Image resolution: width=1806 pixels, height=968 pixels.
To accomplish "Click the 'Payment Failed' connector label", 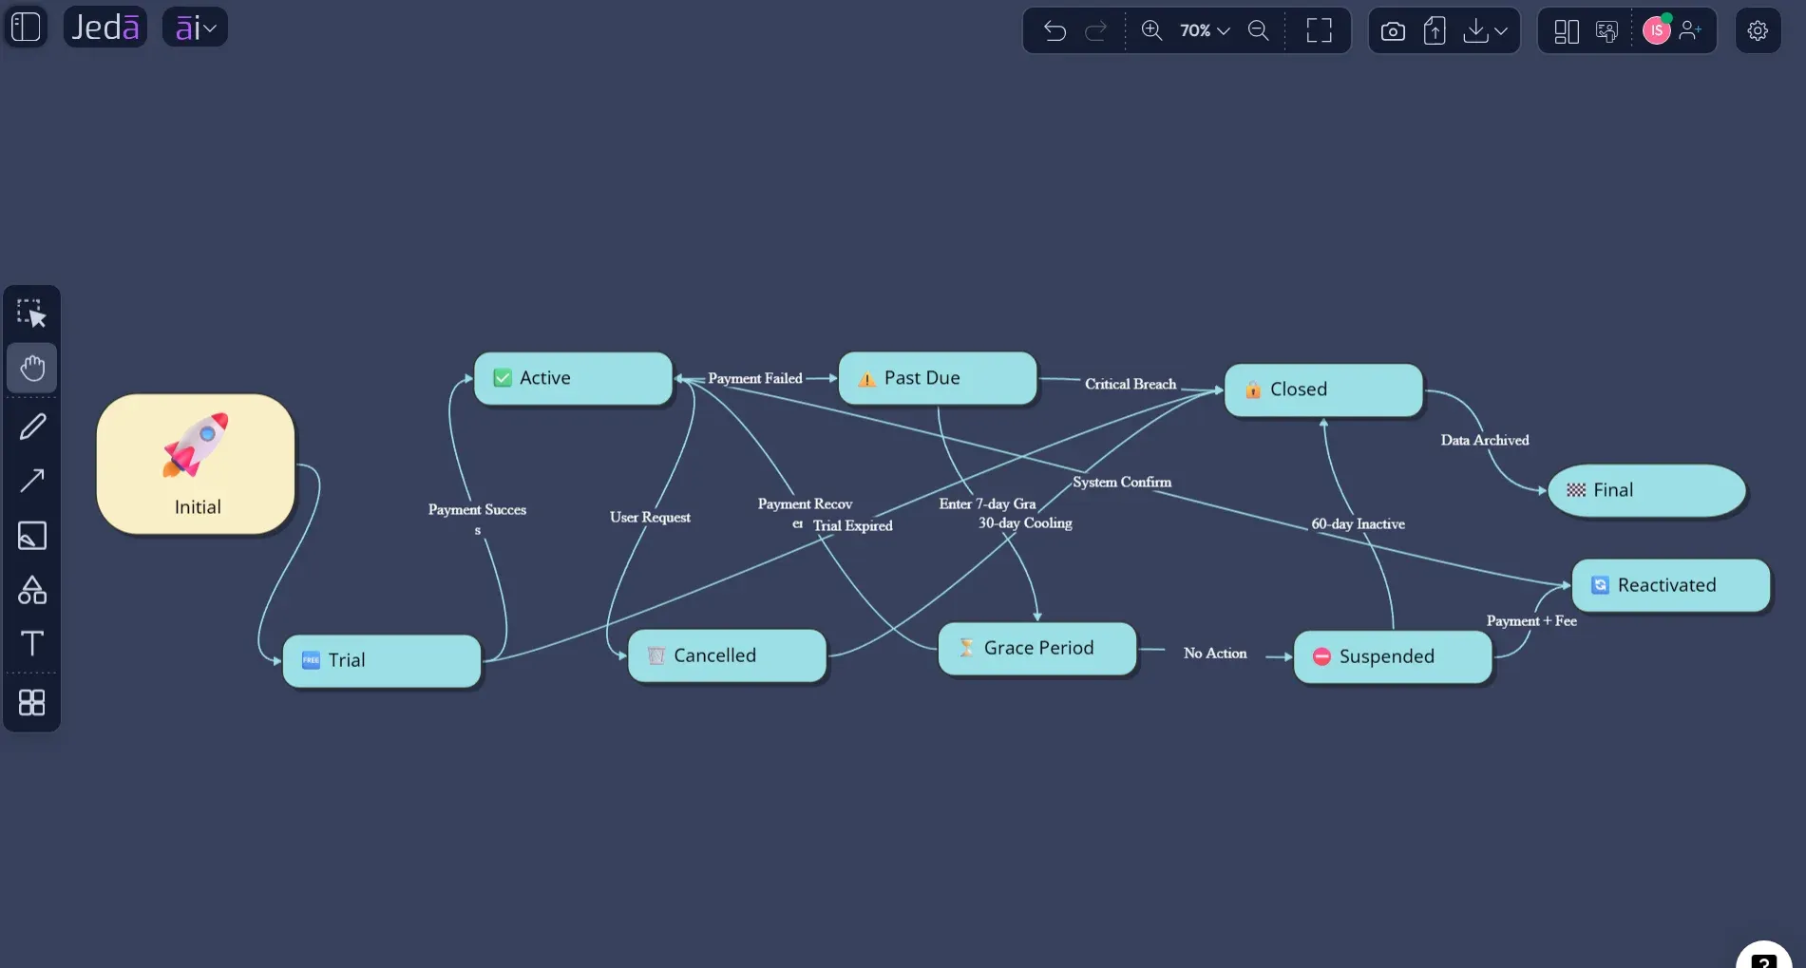I will tap(755, 378).
